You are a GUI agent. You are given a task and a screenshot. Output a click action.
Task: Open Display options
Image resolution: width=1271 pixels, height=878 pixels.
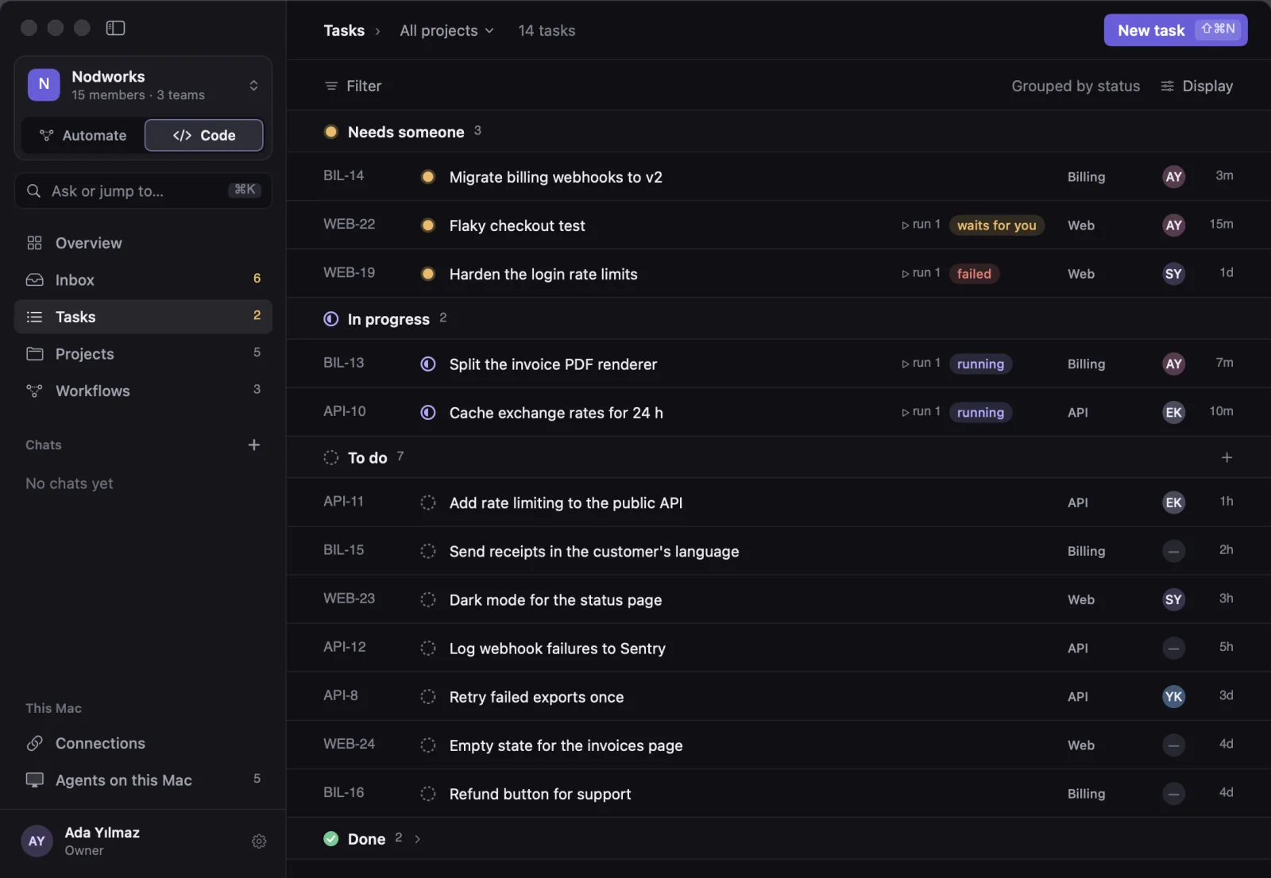1196,86
